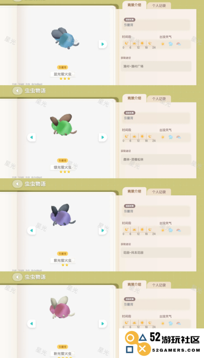Click next arrow beside blue firefly
Viewport: 204px width, 358px height.
pyautogui.click(x=103, y=44)
